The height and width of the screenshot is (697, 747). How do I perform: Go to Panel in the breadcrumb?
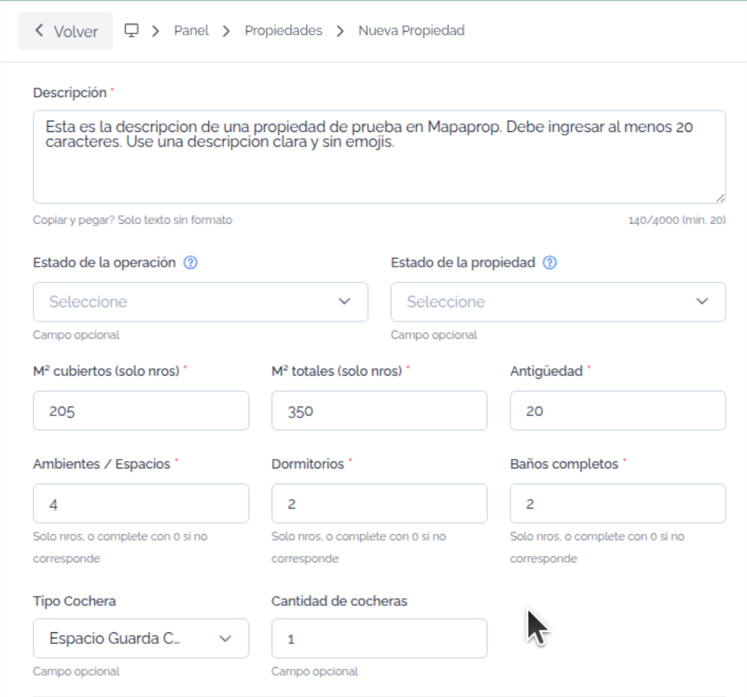pyautogui.click(x=191, y=31)
